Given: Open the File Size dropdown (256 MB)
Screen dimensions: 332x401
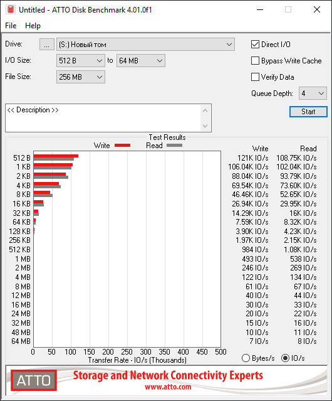Looking at the screenshot, I should (x=81, y=77).
